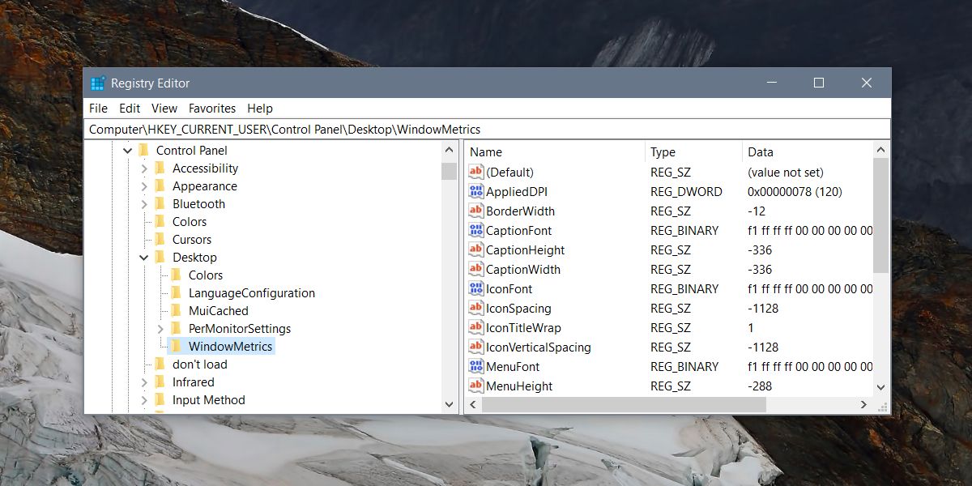
Task: Open the File menu
Action: (98, 108)
